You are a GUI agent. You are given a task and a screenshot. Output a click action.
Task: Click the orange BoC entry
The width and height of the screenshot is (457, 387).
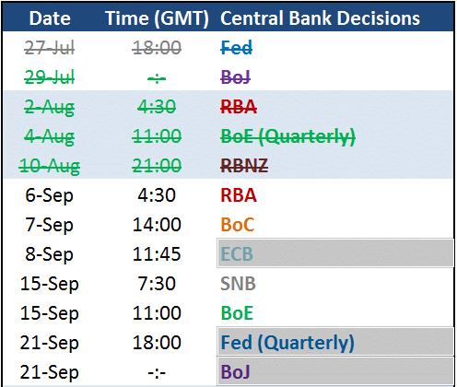(x=238, y=225)
